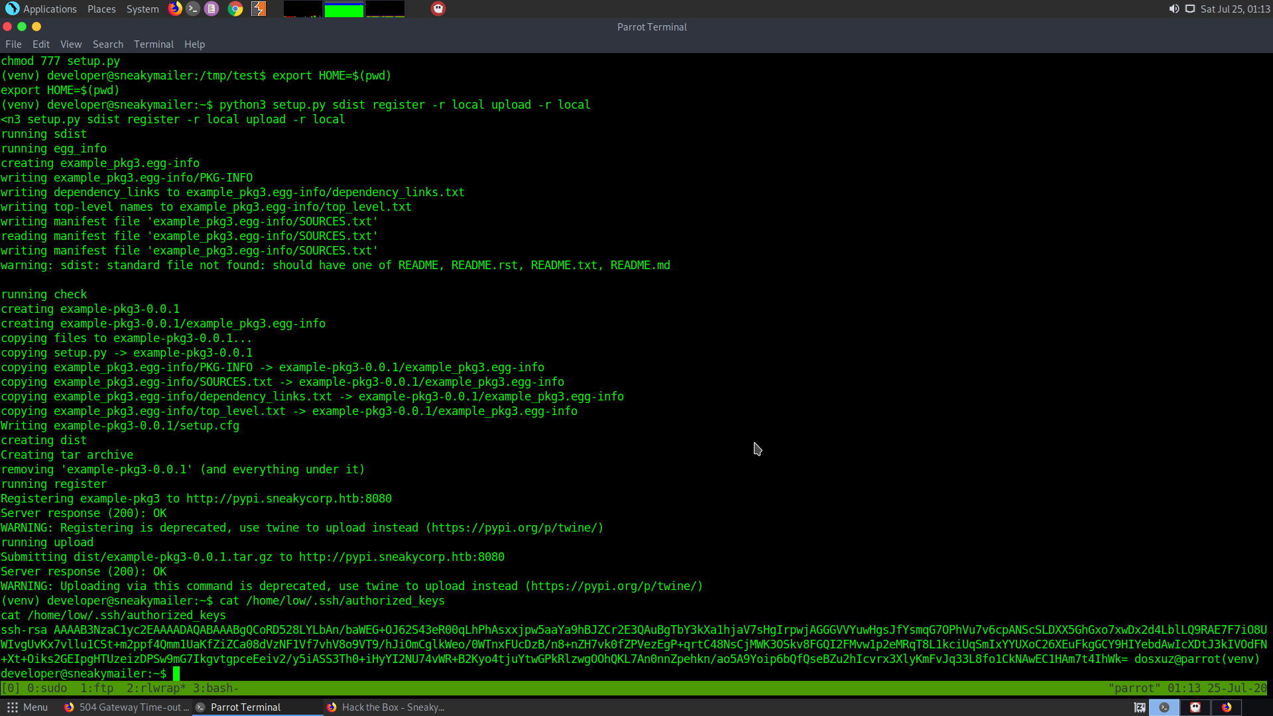Launch Firefox from the top panel
The height and width of the screenshot is (716, 1273).
tap(175, 9)
